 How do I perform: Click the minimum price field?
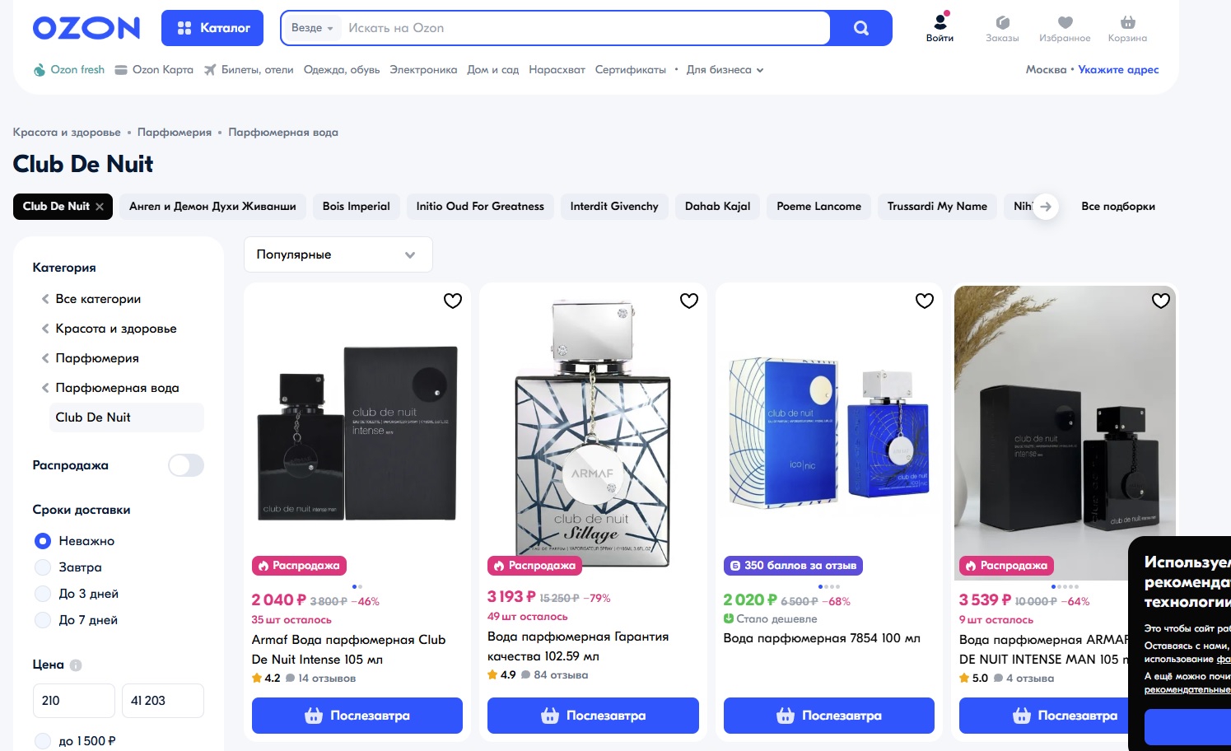(x=73, y=701)
